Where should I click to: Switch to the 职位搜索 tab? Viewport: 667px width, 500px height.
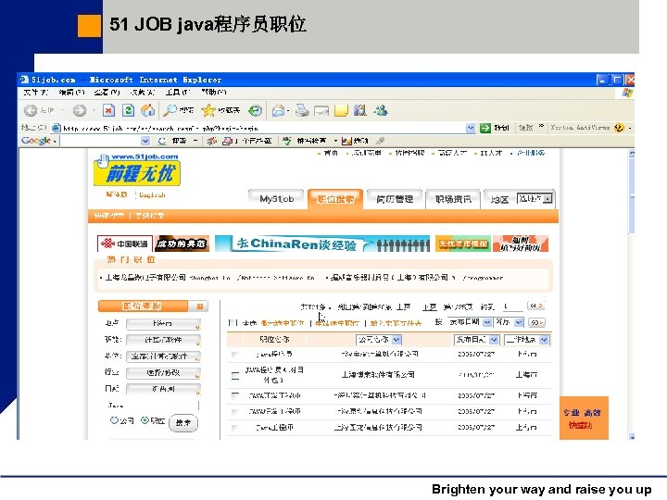click(335, 198)
